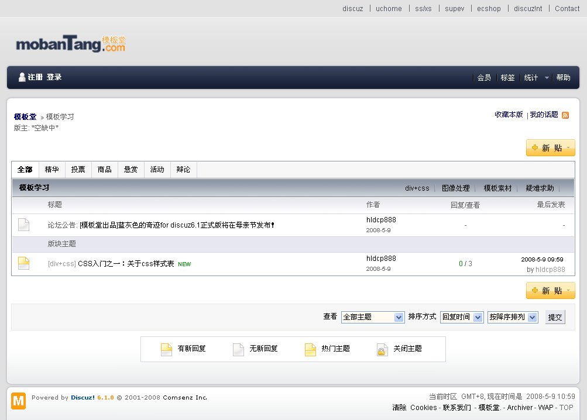The width and height of the screenshot is (587, 420).
Task: Click the 关闭主题 locked folder icon
Action: [382, 349]
